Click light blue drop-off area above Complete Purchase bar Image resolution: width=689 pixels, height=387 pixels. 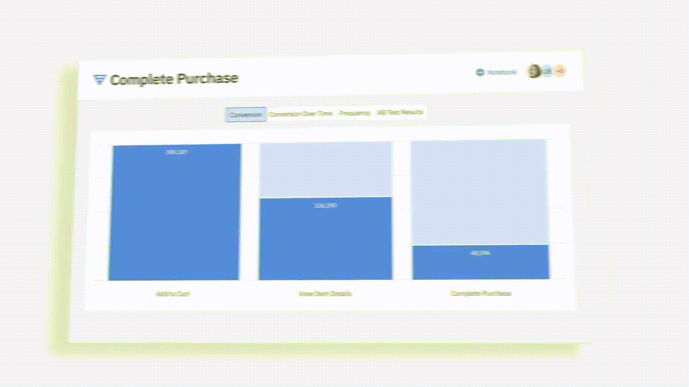pyautogui.click(x=479, y=191)
